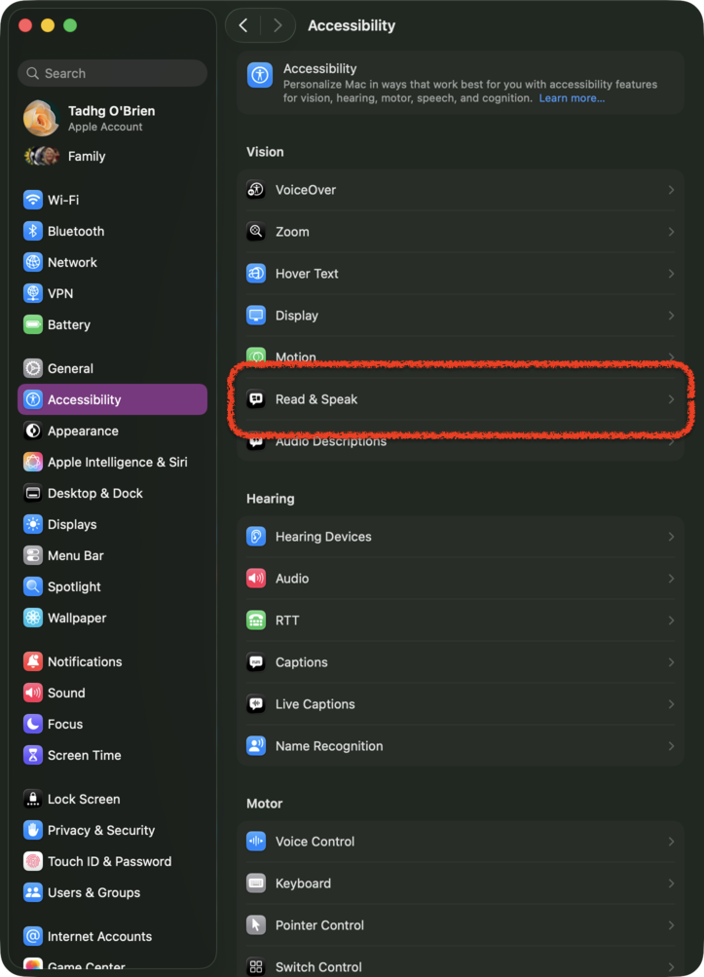Open the Switch Control row
The image size is (704, 977).
461,966
